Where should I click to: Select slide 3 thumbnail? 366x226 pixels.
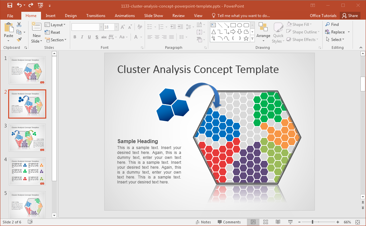point(27,138)
